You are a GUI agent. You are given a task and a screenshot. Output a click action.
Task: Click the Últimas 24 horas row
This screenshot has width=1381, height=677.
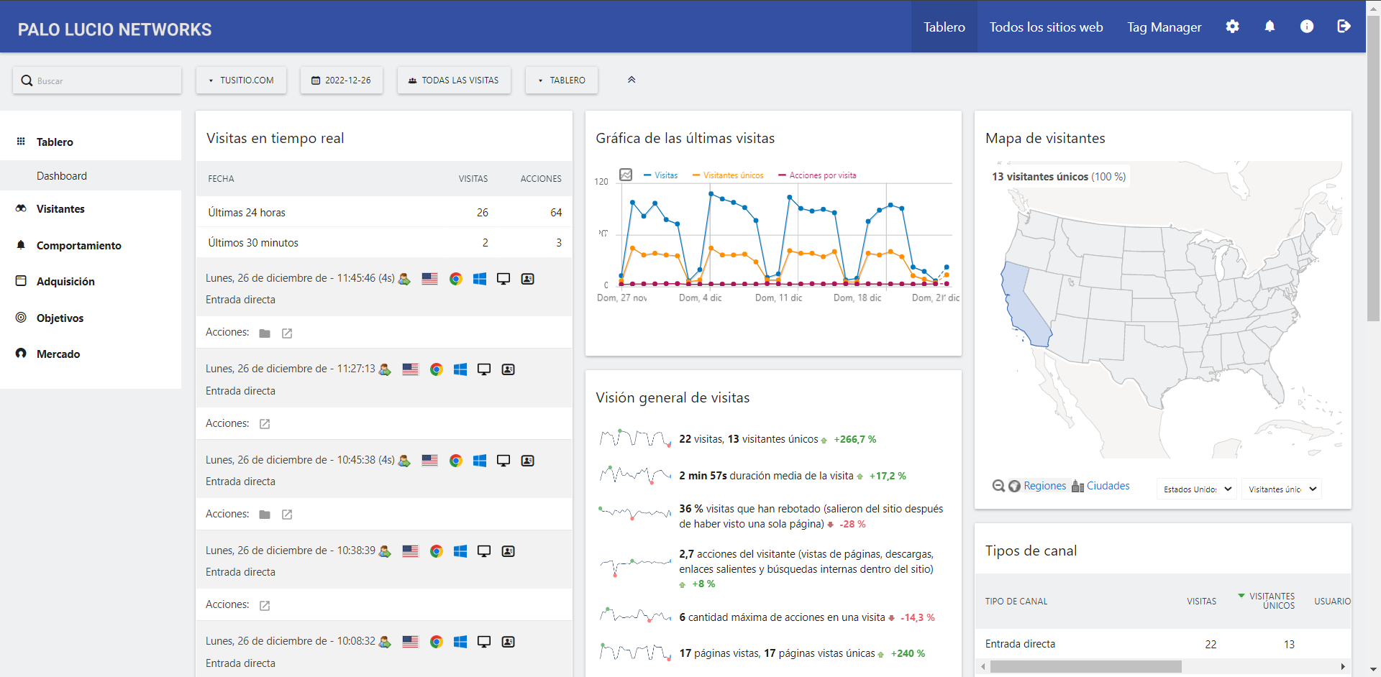tap(384, 213)
